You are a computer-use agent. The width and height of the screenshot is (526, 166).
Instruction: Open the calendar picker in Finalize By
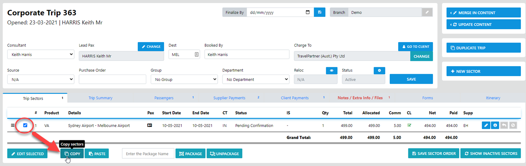[x=308, y=12]
